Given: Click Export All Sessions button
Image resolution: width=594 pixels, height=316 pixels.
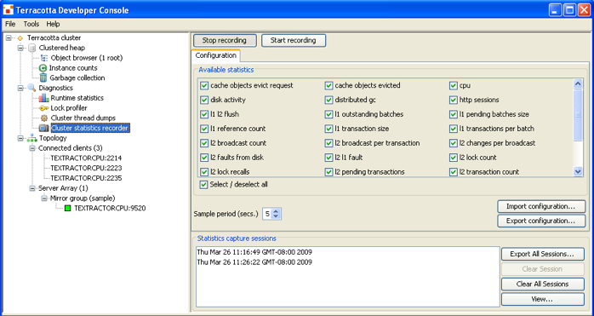Looking at the screenshot, I should click(x=542, y=254).
